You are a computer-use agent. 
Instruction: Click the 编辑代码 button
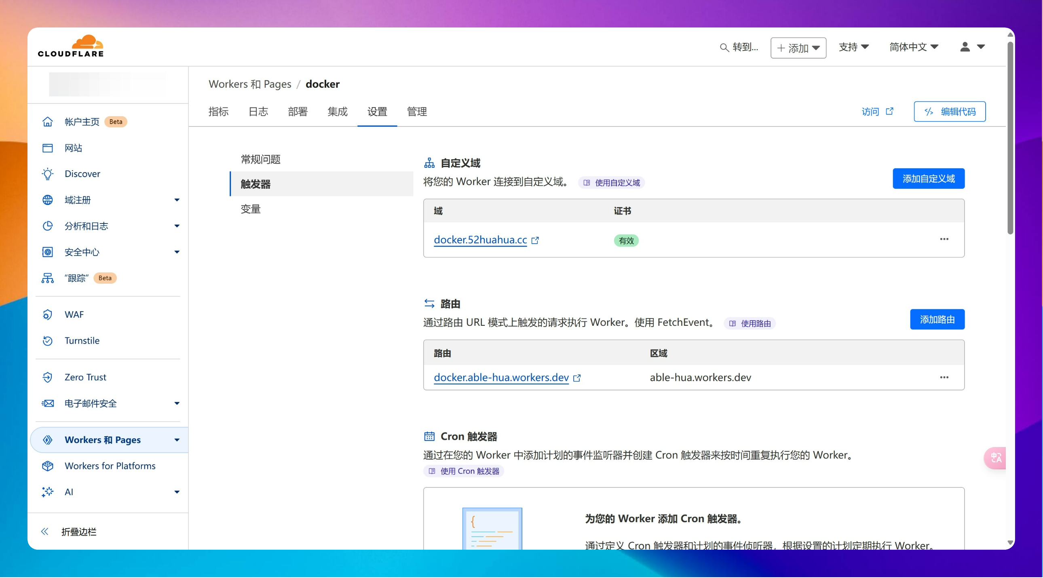point(950,112)
